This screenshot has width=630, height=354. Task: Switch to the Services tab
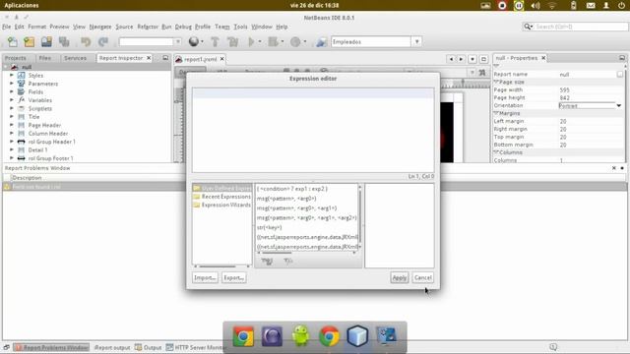(75, 58)
